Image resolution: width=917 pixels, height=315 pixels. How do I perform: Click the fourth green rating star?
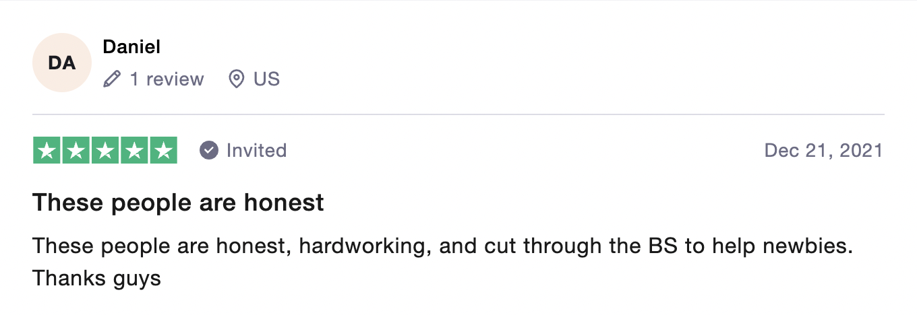134,150
